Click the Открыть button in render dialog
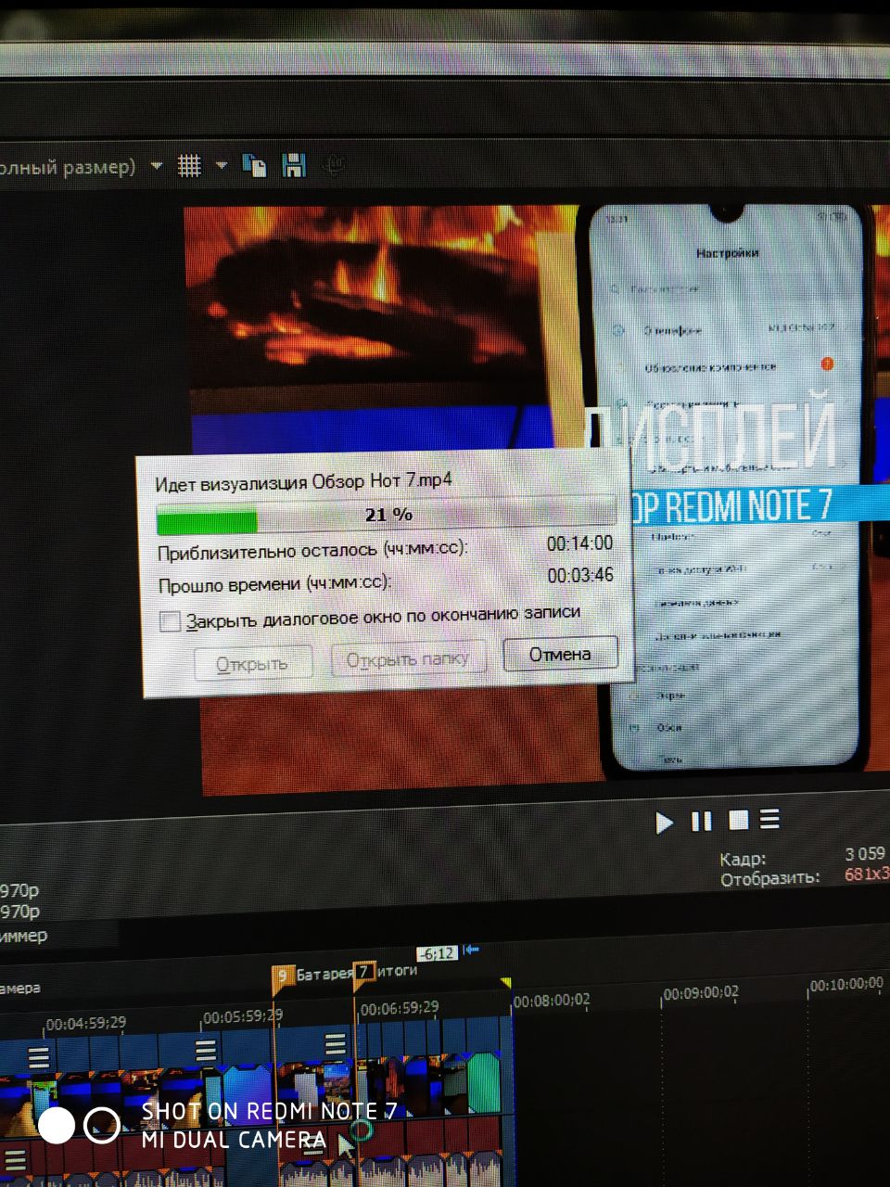This screenshot has height=1187, width=890. tap(252, 664)
